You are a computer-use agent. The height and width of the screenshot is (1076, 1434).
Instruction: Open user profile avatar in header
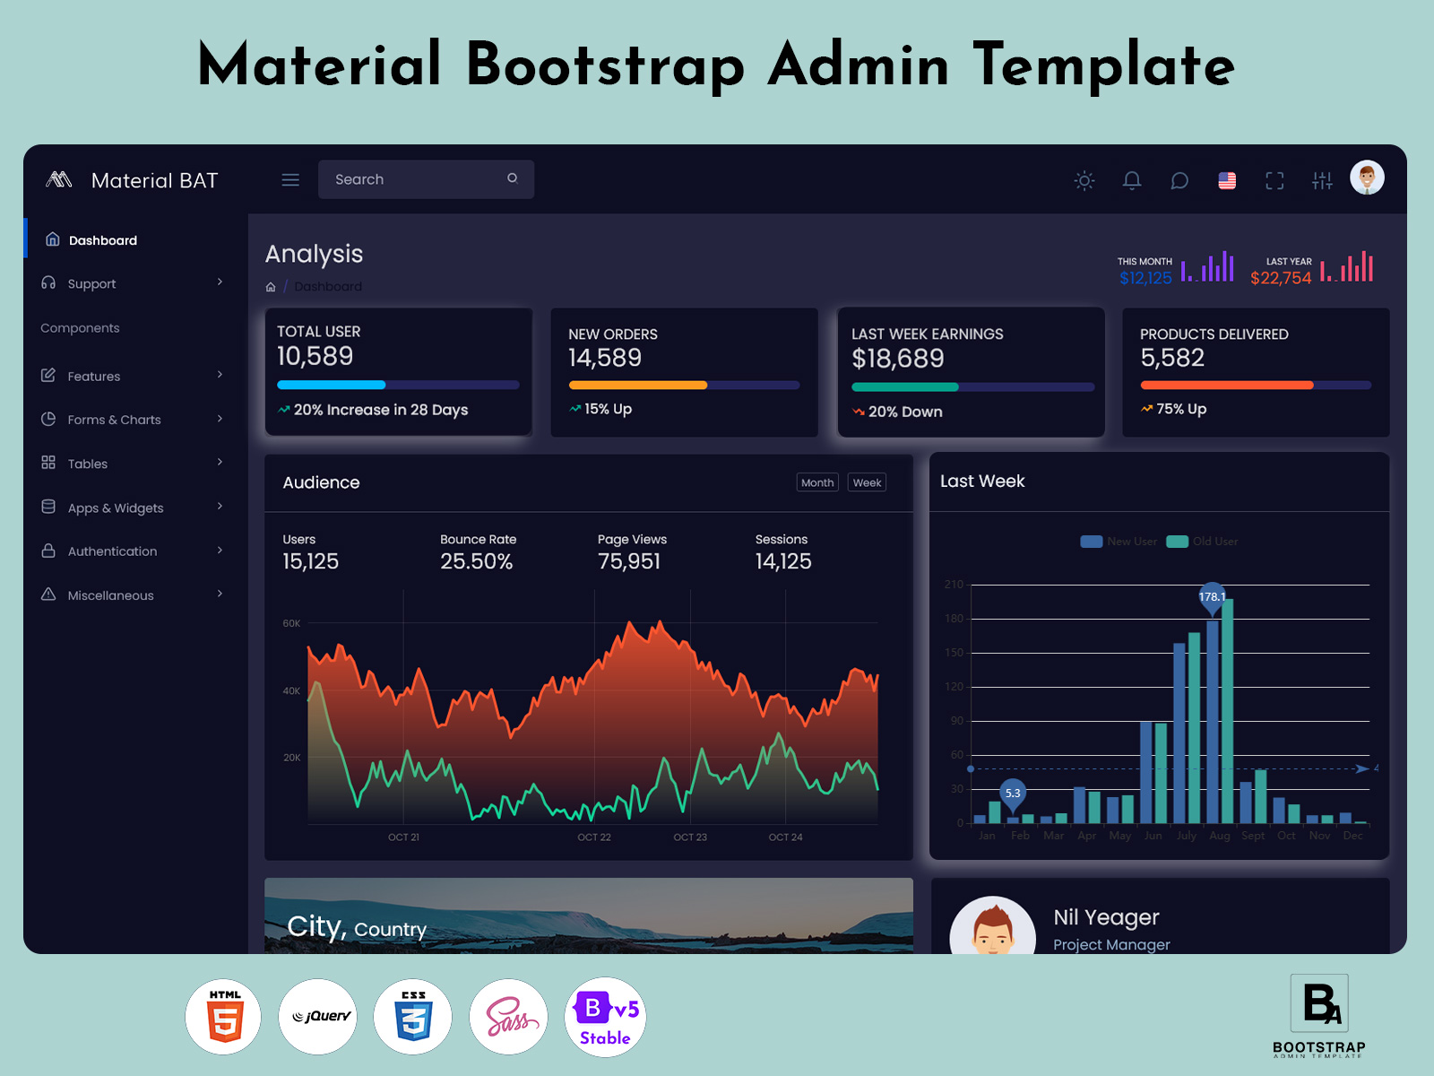(1367, 178)
